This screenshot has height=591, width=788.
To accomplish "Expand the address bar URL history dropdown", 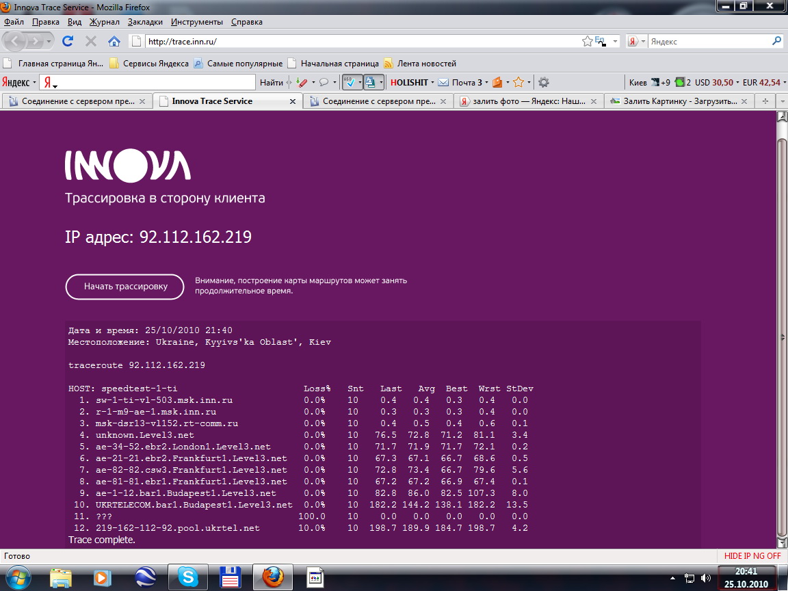I will pos(615,41).
